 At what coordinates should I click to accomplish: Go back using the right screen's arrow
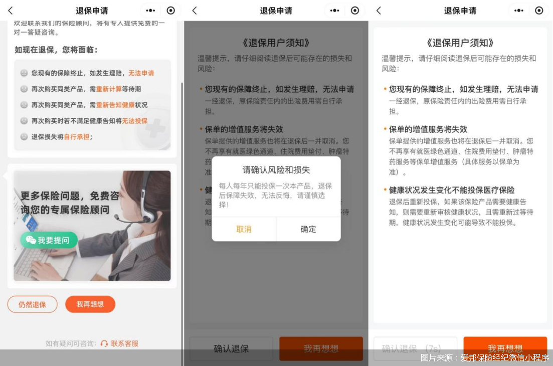[x=379, y=11]
